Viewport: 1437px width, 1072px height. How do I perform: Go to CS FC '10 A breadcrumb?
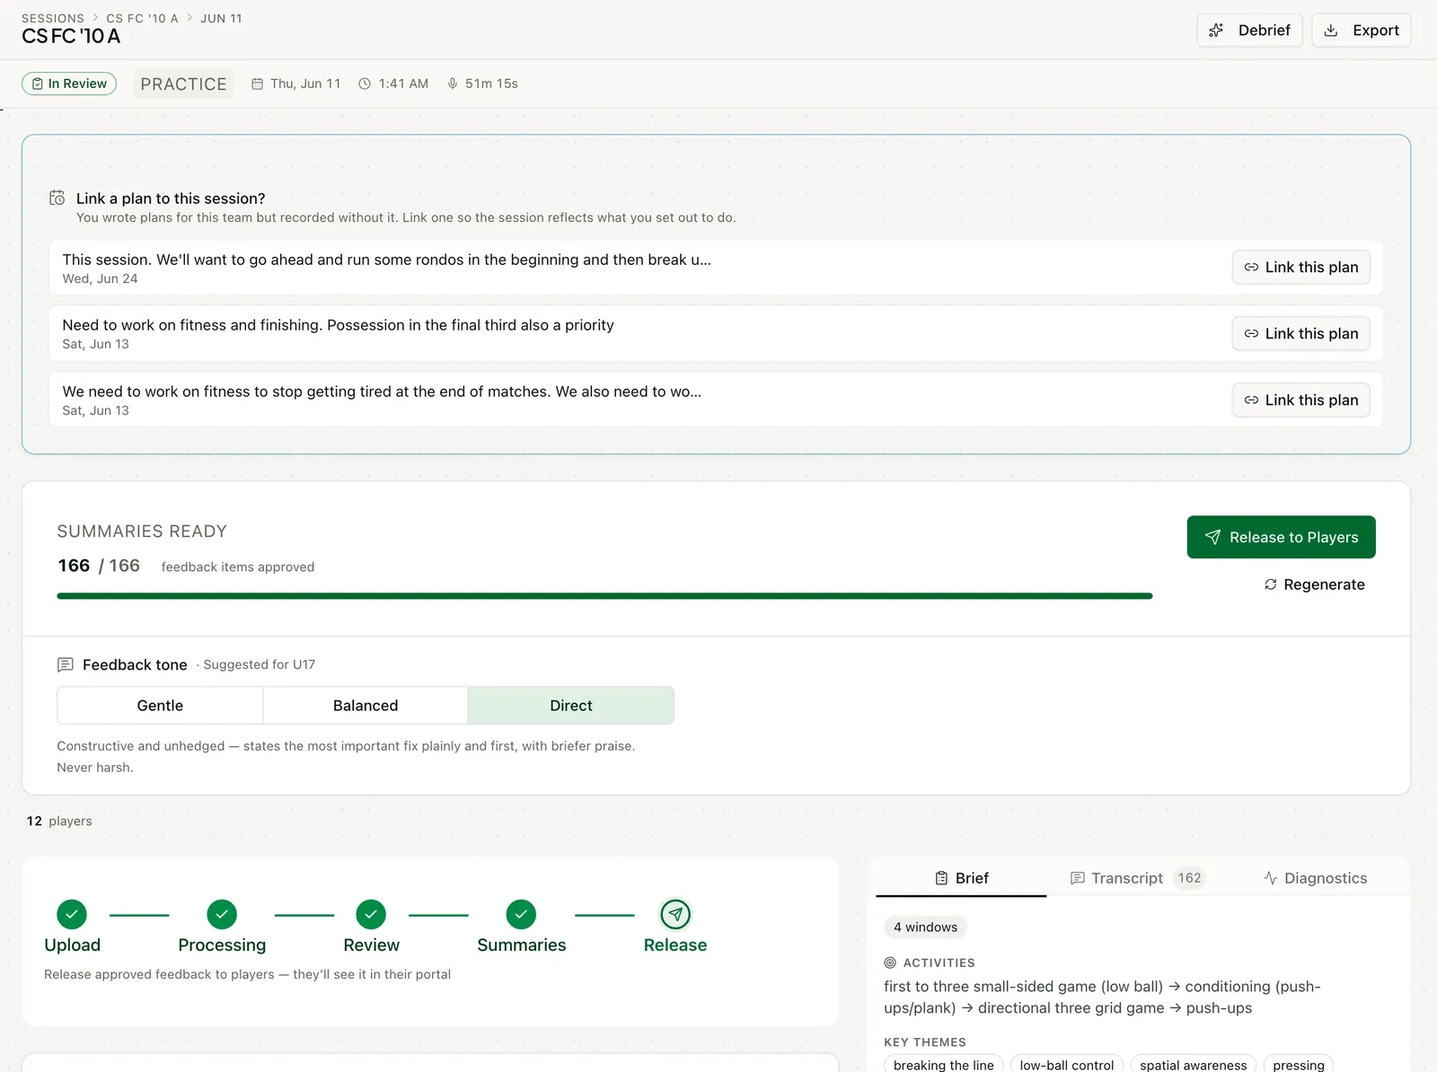[x=142, y=18]
